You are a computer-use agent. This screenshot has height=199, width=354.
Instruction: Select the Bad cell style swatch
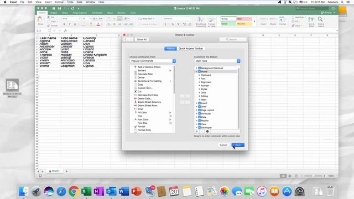coord(244,19)
